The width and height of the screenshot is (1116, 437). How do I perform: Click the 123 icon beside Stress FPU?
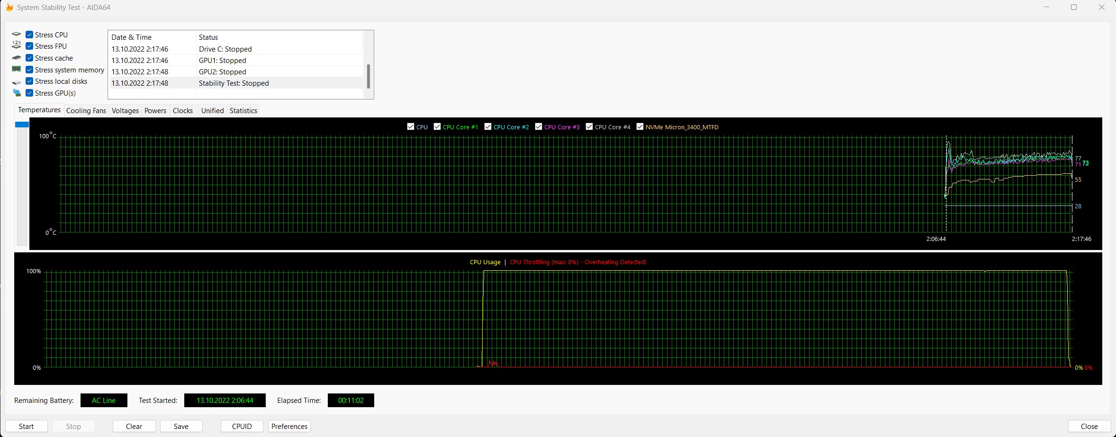pos(17,45)
